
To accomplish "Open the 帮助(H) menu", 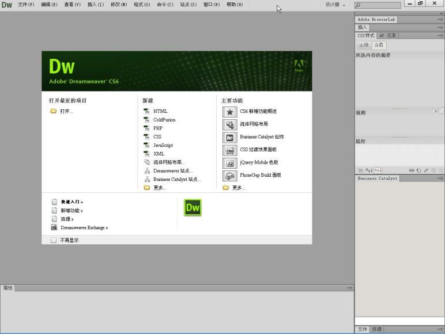I will click(235, 5).
